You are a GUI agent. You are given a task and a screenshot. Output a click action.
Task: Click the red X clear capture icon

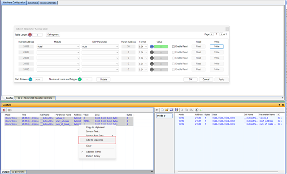(x=4, y=110)
